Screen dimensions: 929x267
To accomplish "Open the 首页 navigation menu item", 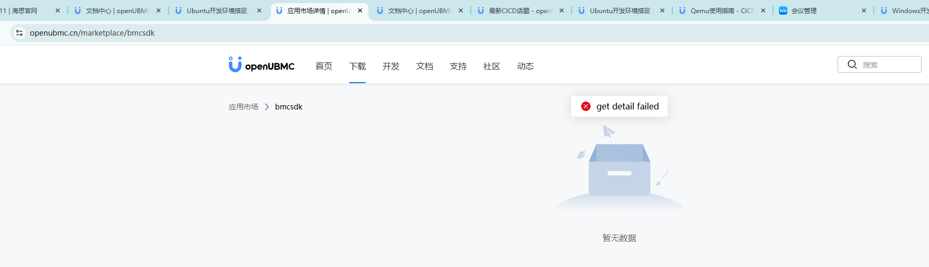I will pyautogui.click(x=324, y=66).
